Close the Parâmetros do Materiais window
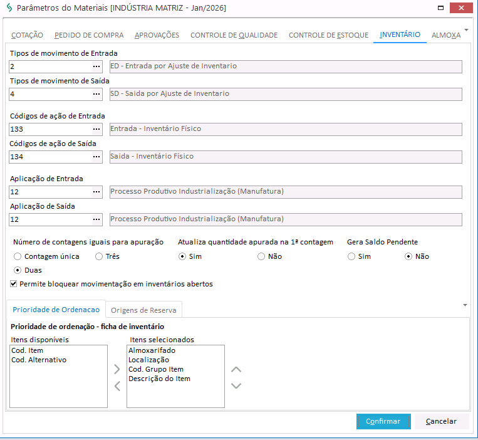 [x=461, y=8]
